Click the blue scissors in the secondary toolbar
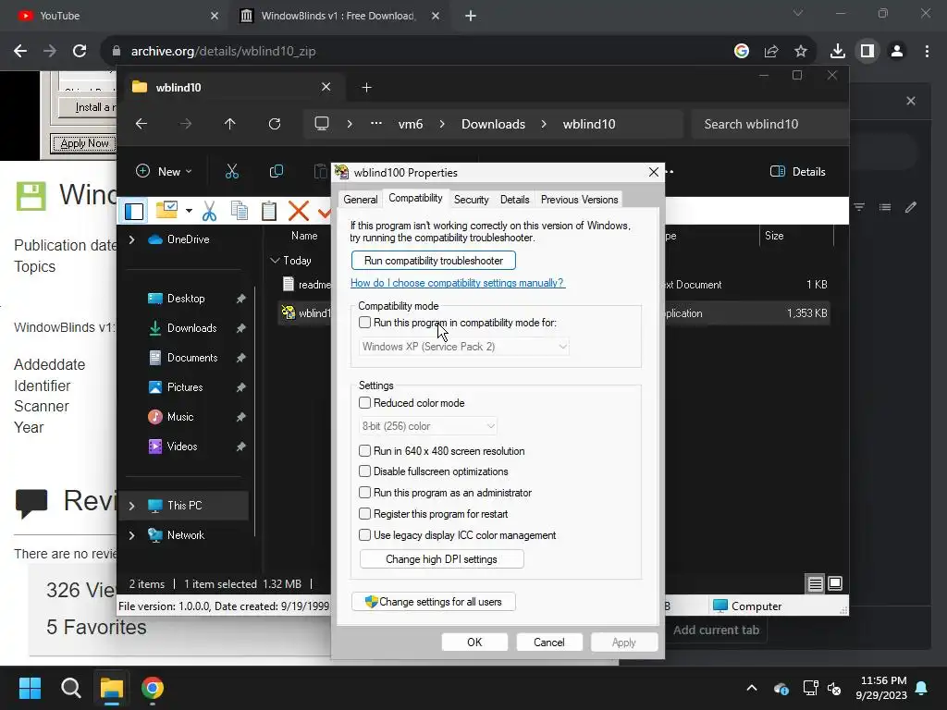 click(209, 211)
